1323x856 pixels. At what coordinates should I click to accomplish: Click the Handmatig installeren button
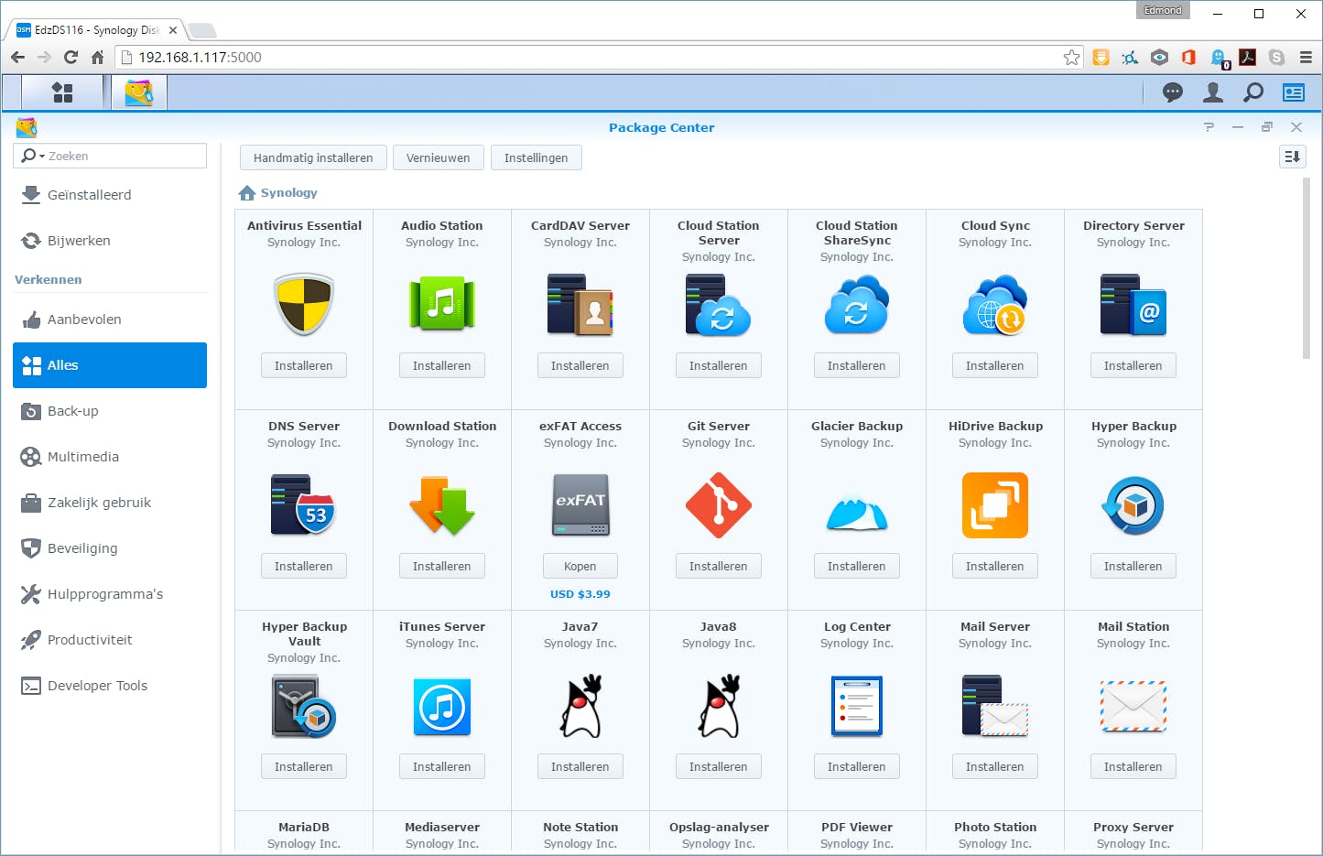(x=313, y=157)
